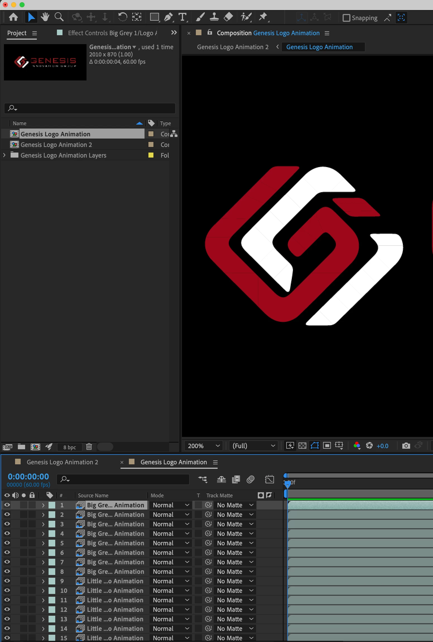This screenshot has width=433, height=642.
Task: Toggle motion blur for all layers
Action: (x=251, y=479)
